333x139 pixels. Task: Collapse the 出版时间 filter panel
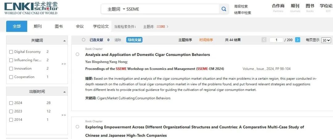(x=64, y=92)
